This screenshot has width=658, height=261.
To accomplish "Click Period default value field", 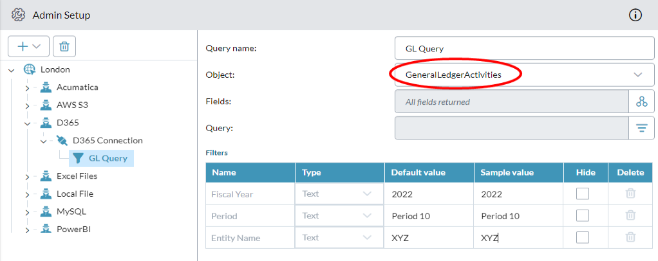I will click(429, 216).
